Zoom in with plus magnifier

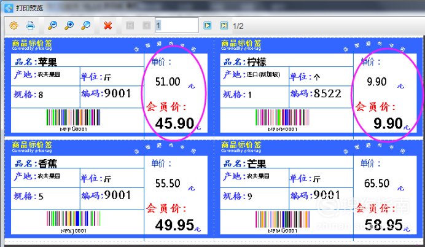point(69,26)
